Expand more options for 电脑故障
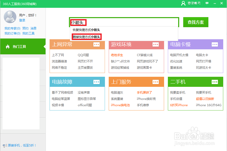Image resolution: width=227 pixels, height=151 pixels. coord(96,82)
